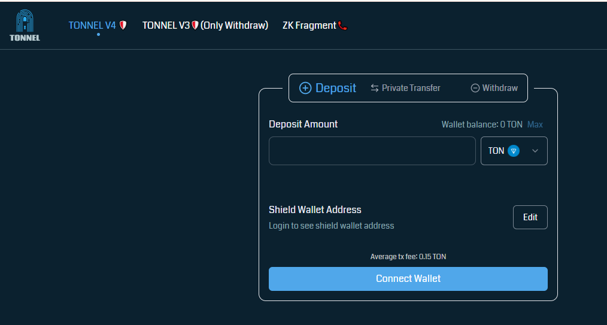
Task: Click the blue TON coin icon
Action: (x=514, y=151)
